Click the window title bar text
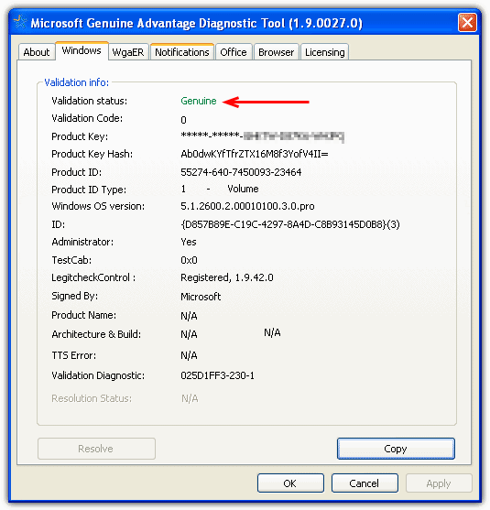This screenshot has height=510, width=490. (x=197, y=23)
